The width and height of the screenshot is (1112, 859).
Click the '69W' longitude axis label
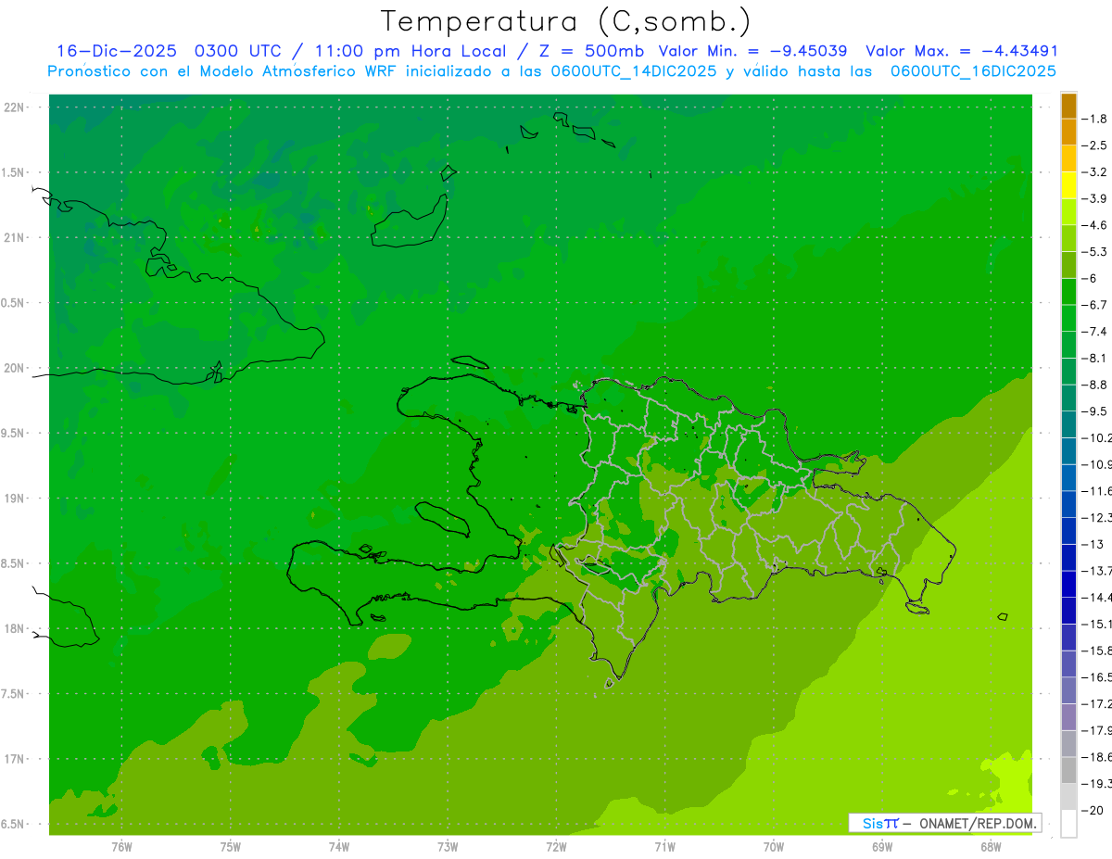[881, 846]
